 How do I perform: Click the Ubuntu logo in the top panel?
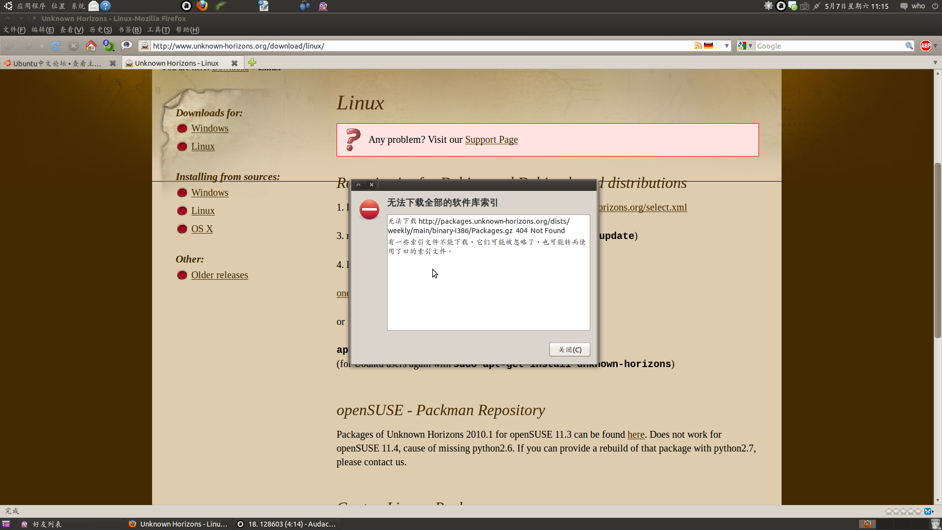coord(8,6)
